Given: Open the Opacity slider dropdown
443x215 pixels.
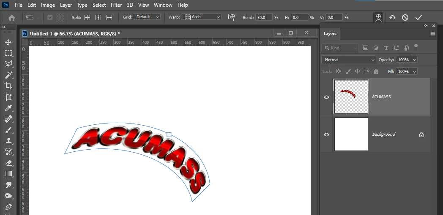Looking at the screenshot, I should coord(414,60).
